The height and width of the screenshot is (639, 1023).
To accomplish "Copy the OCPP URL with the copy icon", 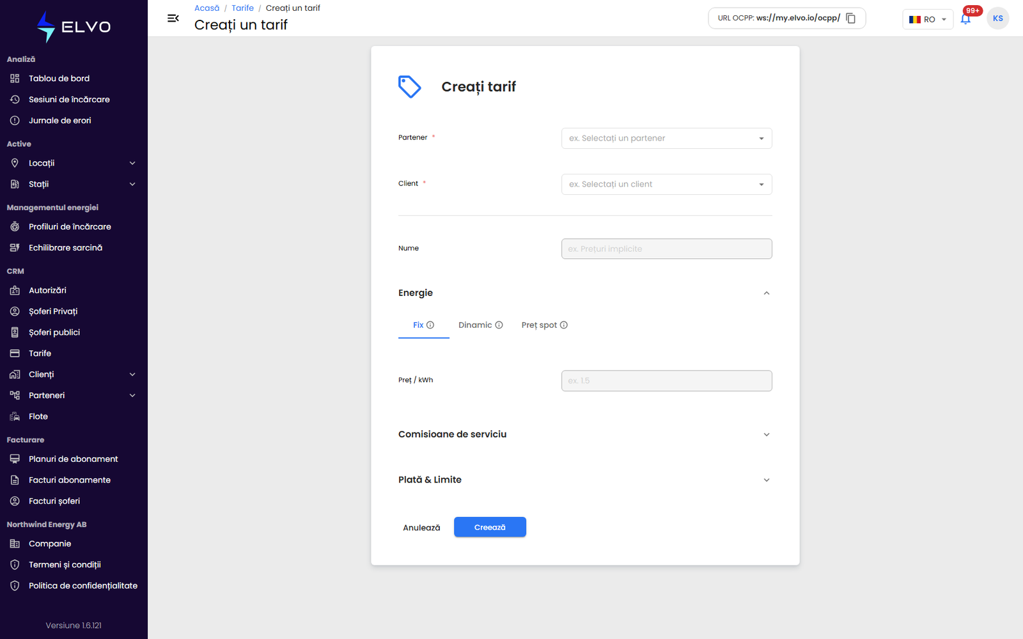I will point(850,19).
